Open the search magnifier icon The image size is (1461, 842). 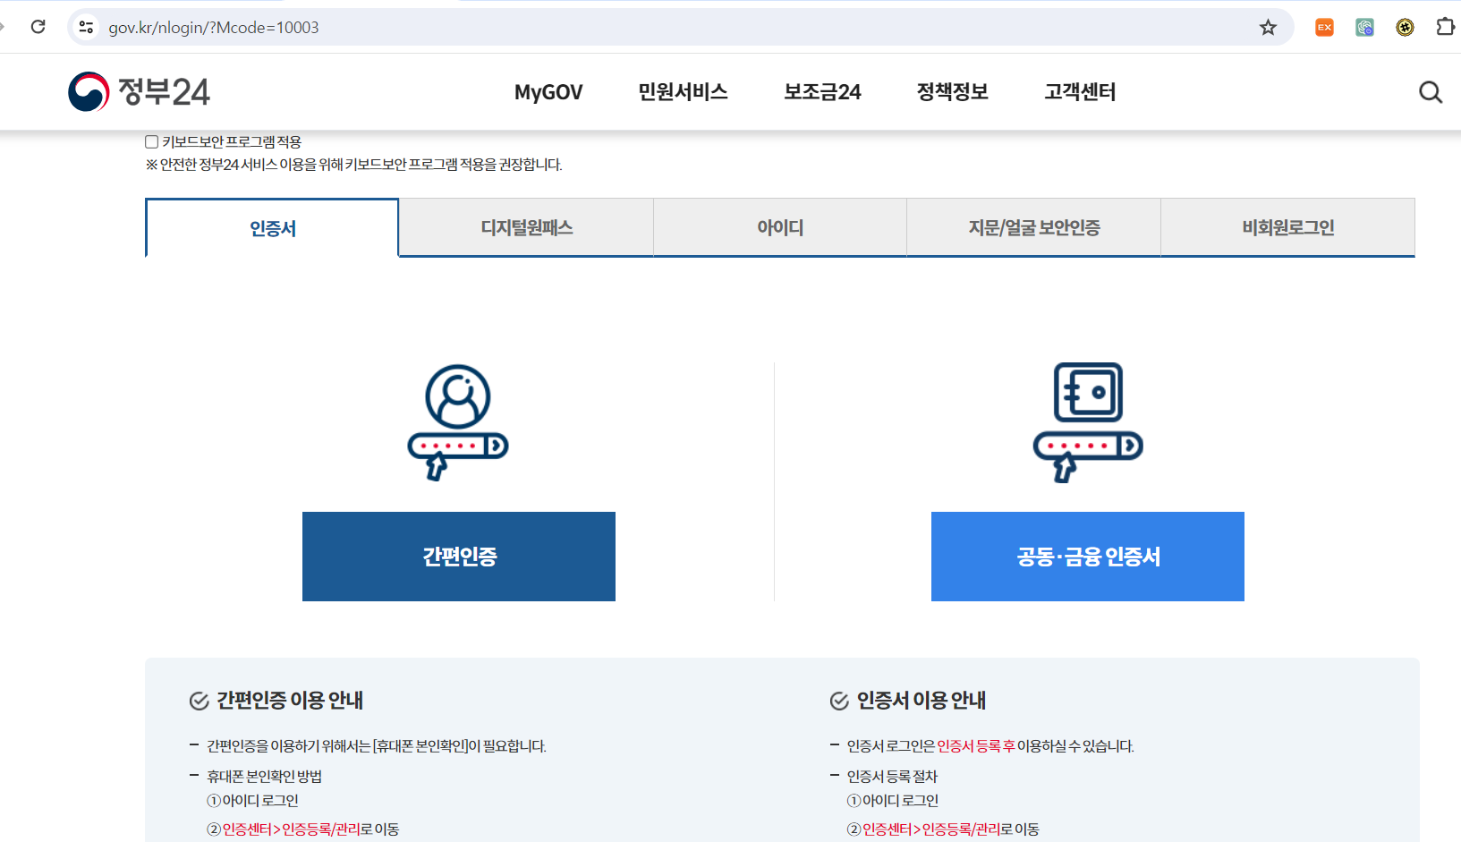click(x=1430, y=92)
